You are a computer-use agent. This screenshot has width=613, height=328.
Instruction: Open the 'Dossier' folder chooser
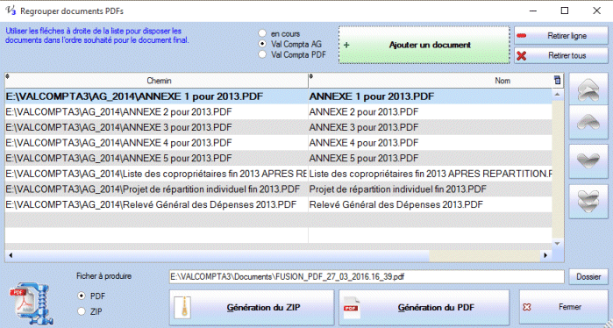tap(588, 277)
